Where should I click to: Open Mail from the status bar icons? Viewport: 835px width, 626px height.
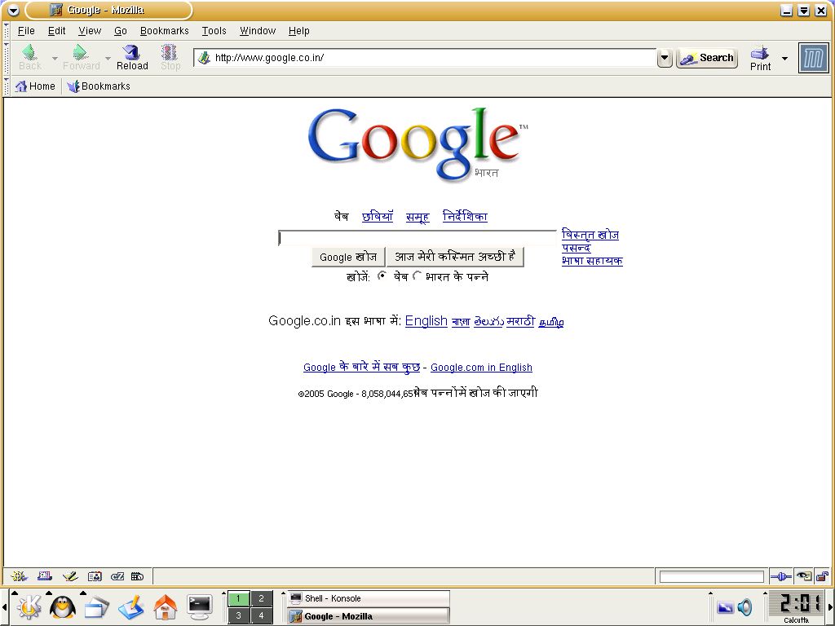(x=45, y=576)
